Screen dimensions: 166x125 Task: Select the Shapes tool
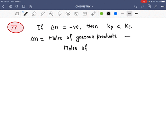tap(51, 14)
